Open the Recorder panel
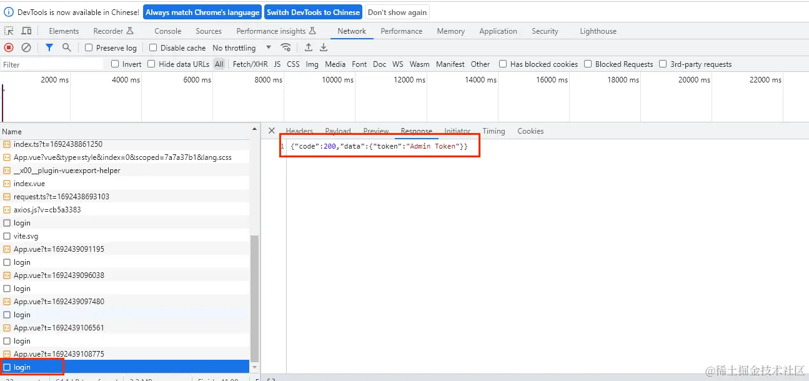The width and height of the screenshot is (809, 381). (113, 31)
